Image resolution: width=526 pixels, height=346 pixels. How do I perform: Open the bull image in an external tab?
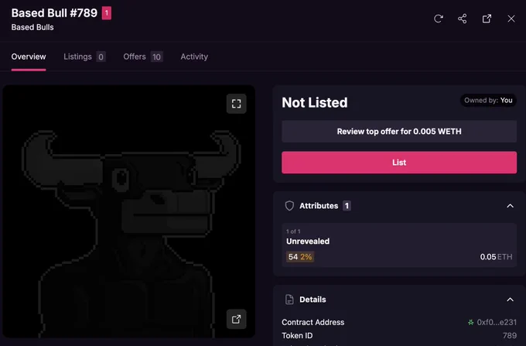[x=236, y=319]
